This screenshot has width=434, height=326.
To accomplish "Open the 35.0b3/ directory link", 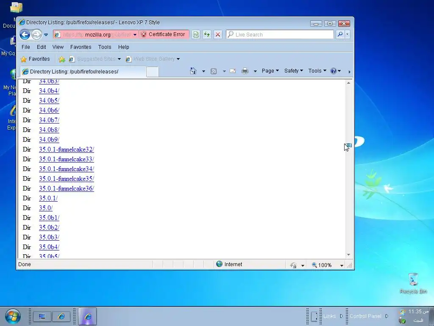I will (x=49, y=237).
